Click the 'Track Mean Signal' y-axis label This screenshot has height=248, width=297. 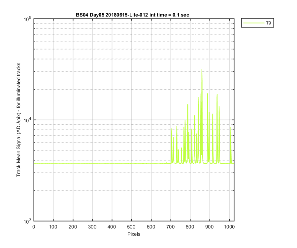(x=18, y=120)
